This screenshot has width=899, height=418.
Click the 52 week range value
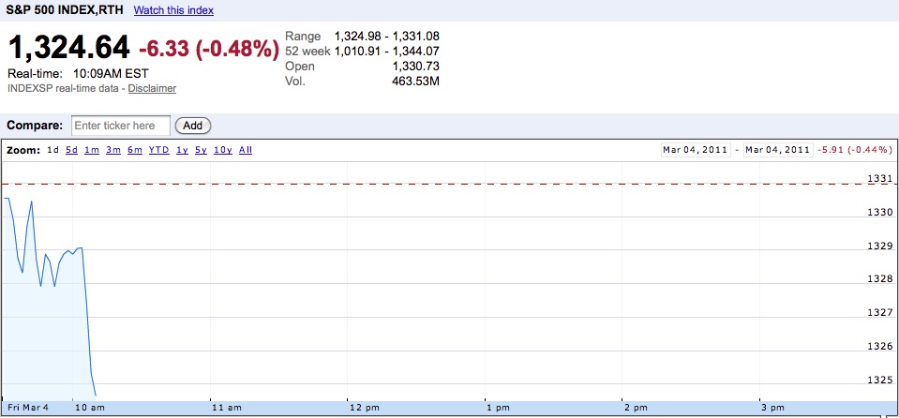(x=387, y=52)
